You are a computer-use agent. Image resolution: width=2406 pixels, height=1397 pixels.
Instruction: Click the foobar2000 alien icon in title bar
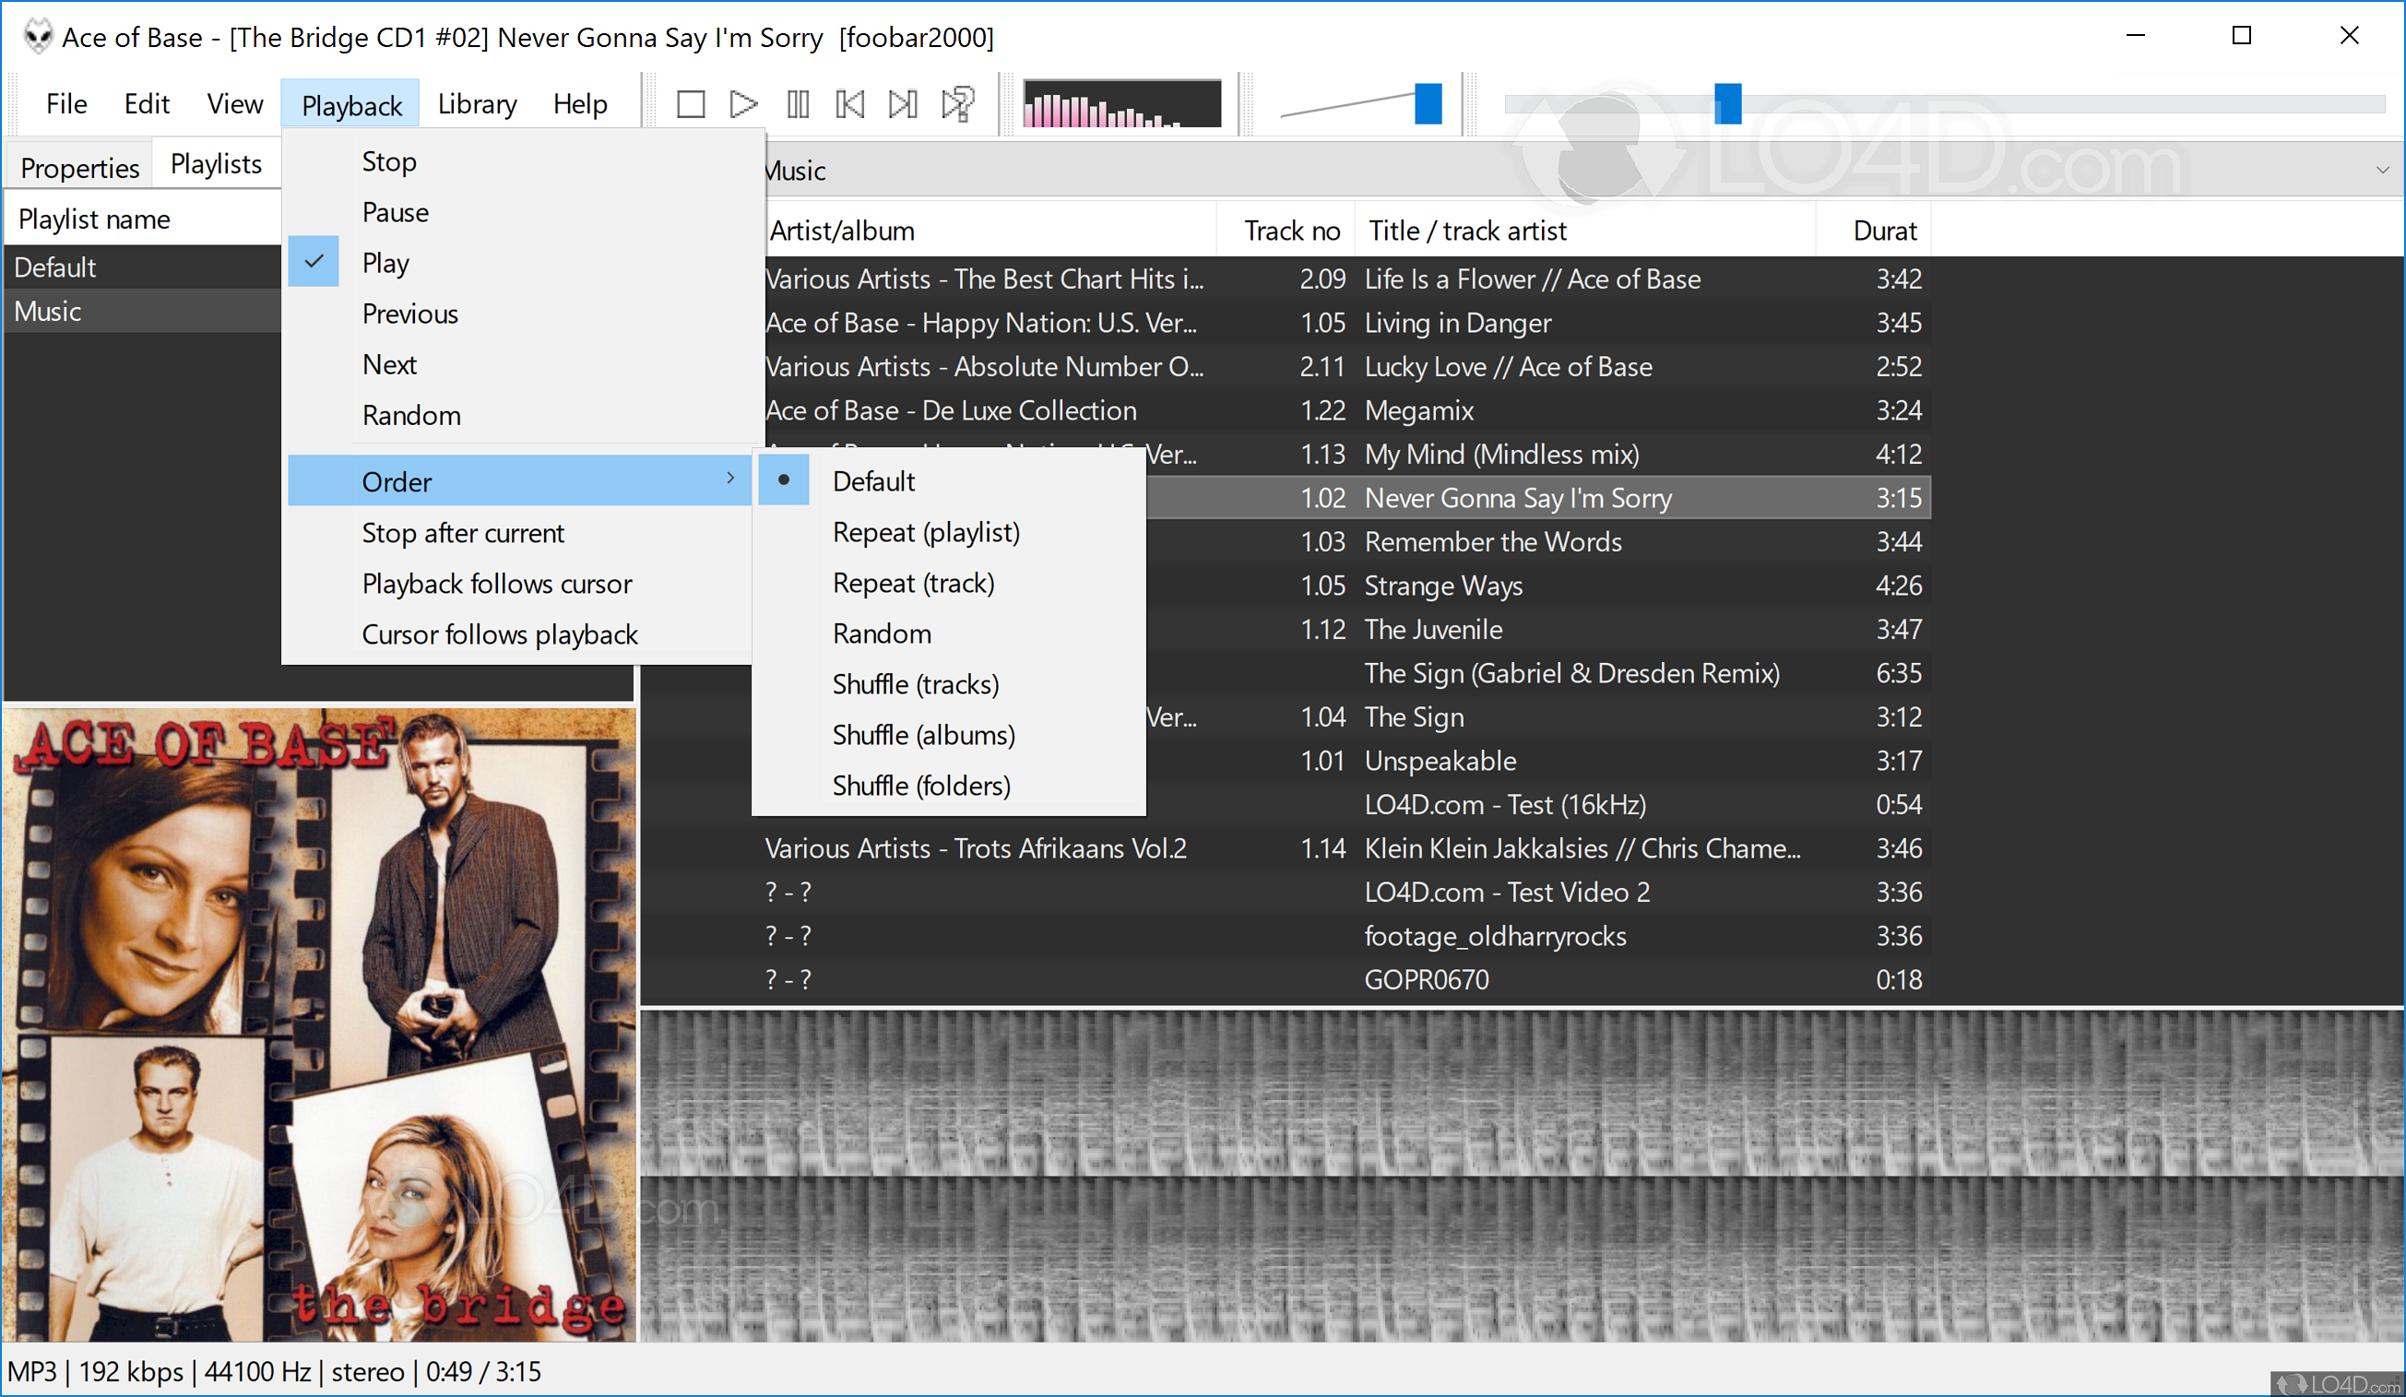tap(38, 36)
